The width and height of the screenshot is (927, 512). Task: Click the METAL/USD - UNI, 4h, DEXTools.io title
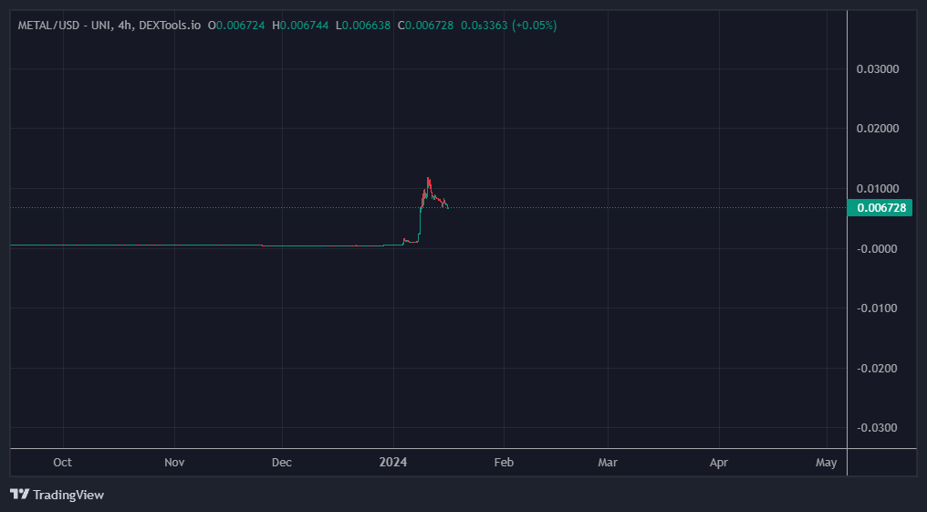pos(109,26)
